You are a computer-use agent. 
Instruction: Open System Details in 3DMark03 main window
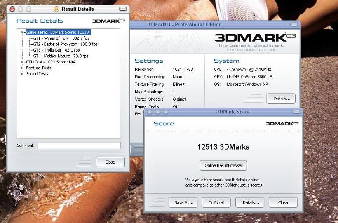tap(281, 99)
